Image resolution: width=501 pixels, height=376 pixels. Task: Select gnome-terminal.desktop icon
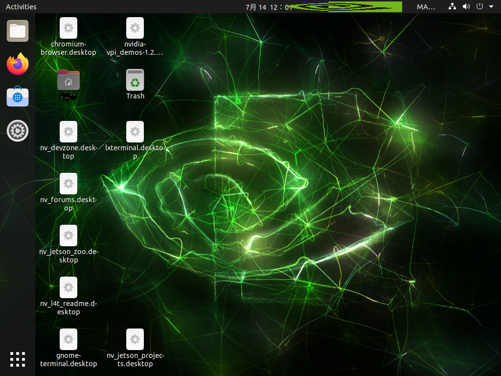click(x=68, y=339)
